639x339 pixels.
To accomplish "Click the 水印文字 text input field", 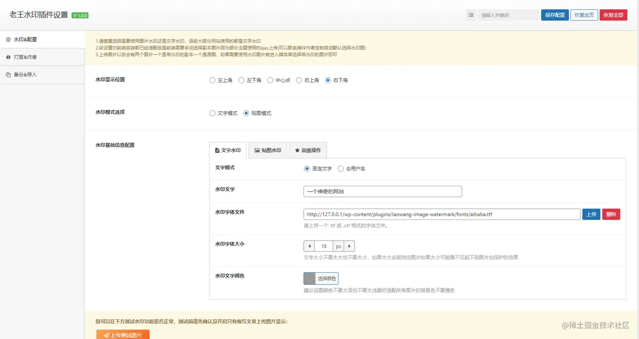I will [382, 191].
